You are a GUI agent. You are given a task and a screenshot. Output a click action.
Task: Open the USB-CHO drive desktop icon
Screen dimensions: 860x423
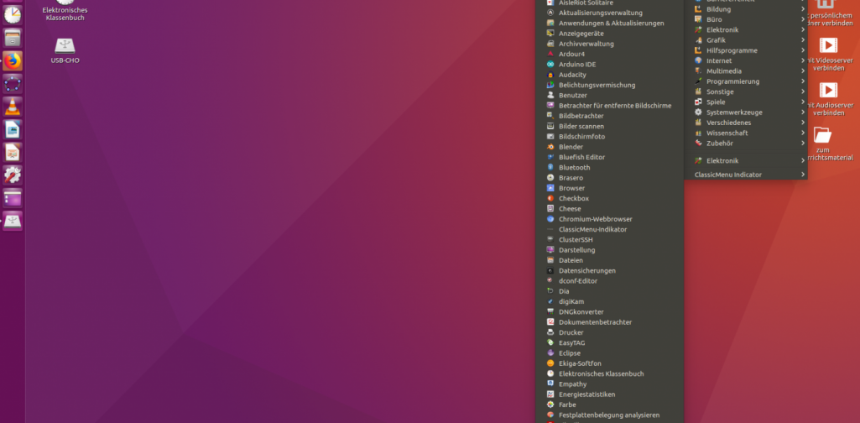coord(65,47)
